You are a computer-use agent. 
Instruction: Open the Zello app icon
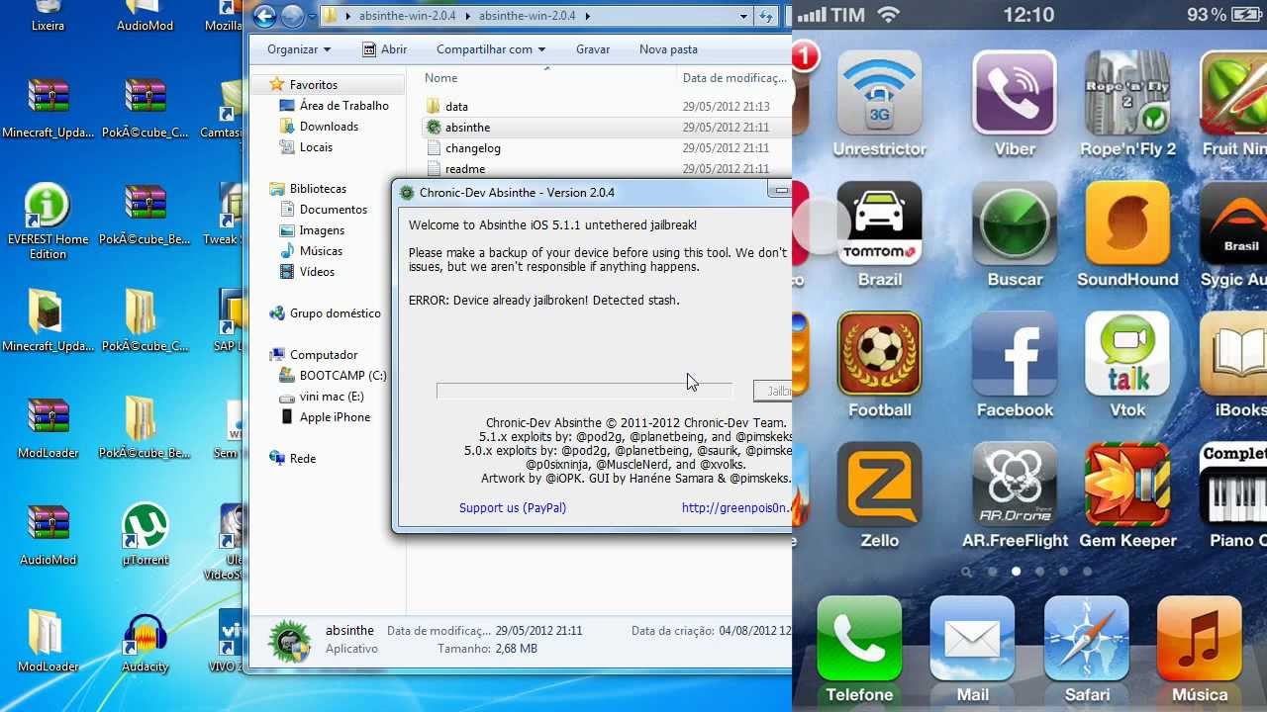(879, 486)
